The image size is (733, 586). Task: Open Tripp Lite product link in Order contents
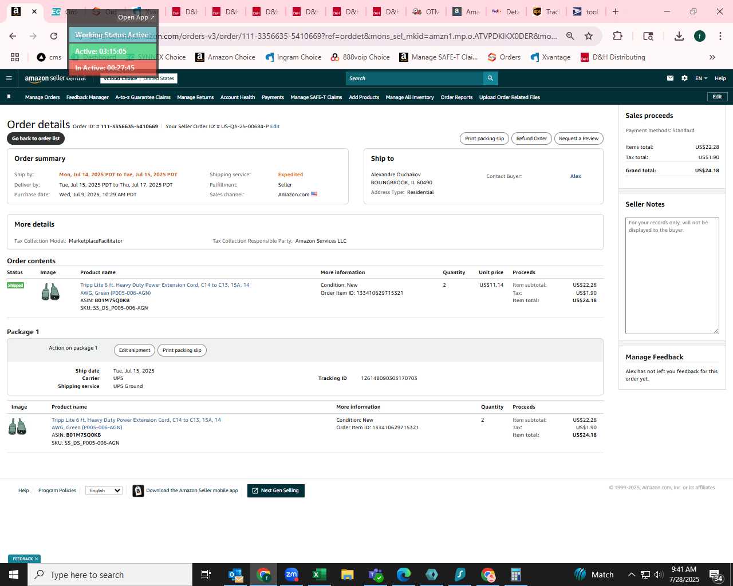coord(164,289)
